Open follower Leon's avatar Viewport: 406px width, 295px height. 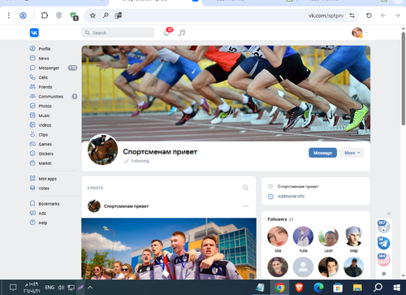[328, 236]
